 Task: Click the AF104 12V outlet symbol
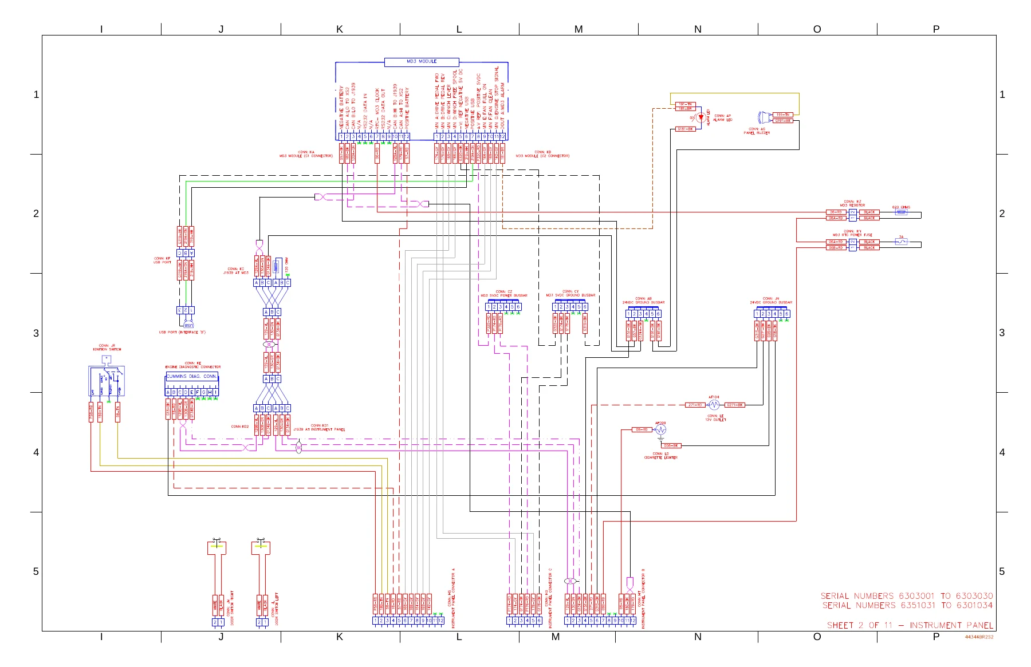tap(714, 405)
